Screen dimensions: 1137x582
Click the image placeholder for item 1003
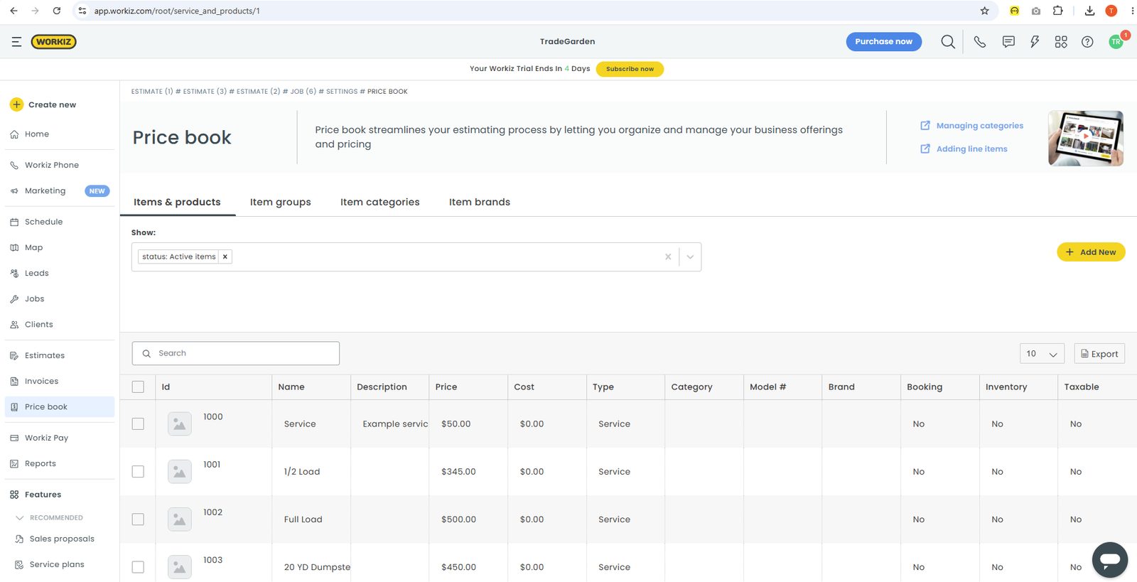point(180,567)
